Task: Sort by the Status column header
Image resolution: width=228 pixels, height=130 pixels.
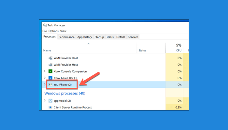Action: point(142,50)
